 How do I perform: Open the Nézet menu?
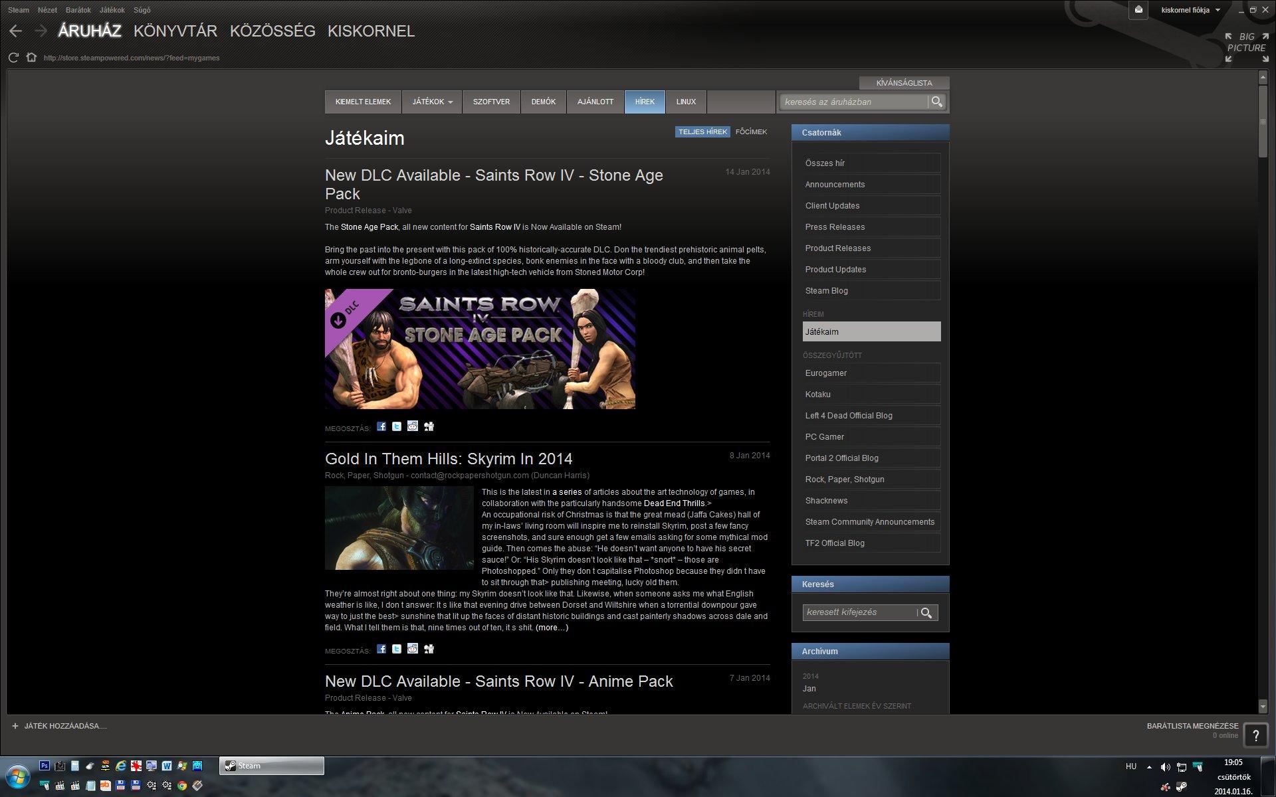pos(47,10)
